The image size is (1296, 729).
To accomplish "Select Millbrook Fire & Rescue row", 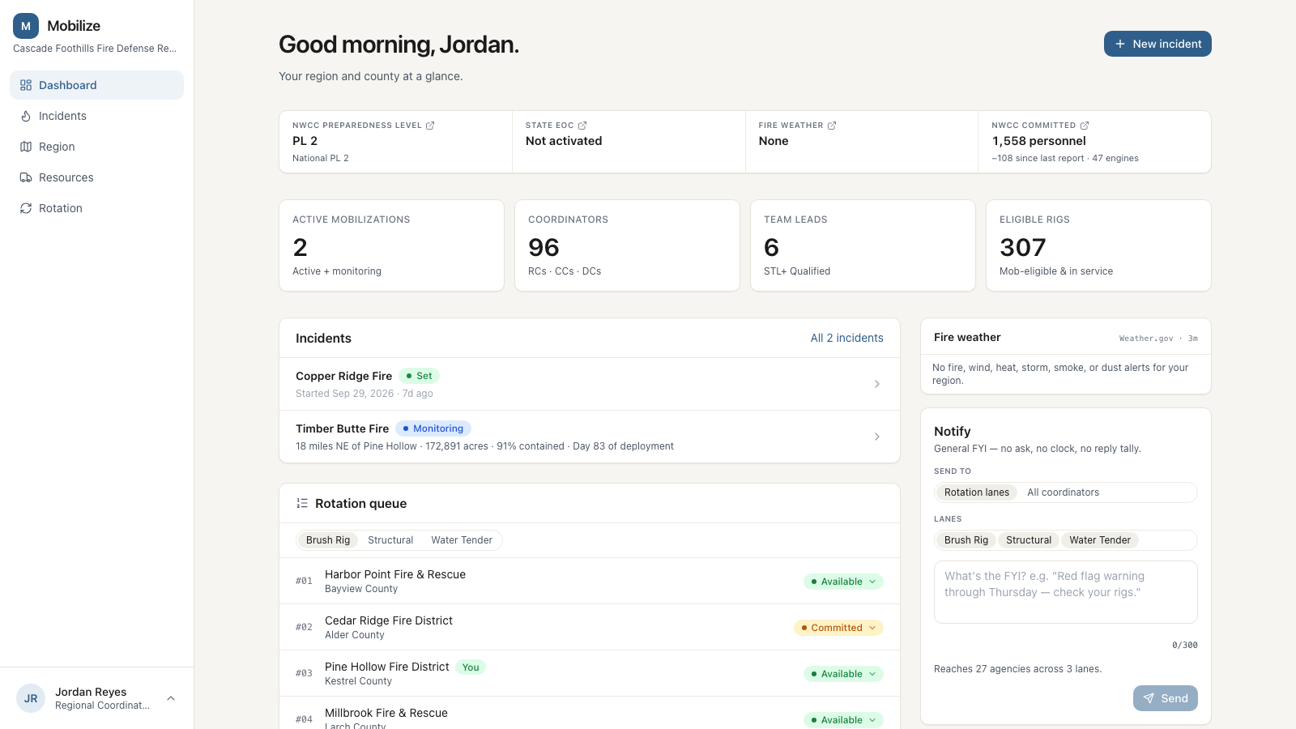I will [590, 714].
